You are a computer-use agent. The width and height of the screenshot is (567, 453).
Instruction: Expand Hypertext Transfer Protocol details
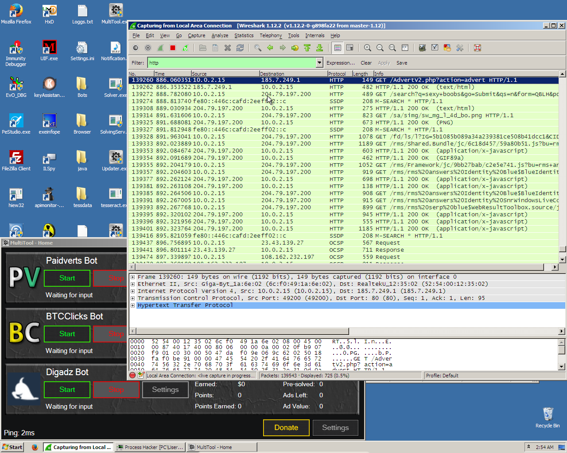[132, 305]
